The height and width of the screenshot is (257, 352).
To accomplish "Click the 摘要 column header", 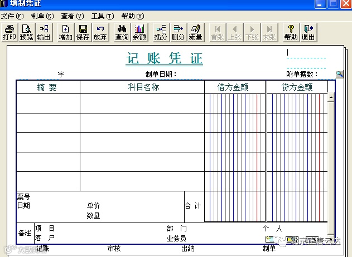I will [x=47, y=87].
